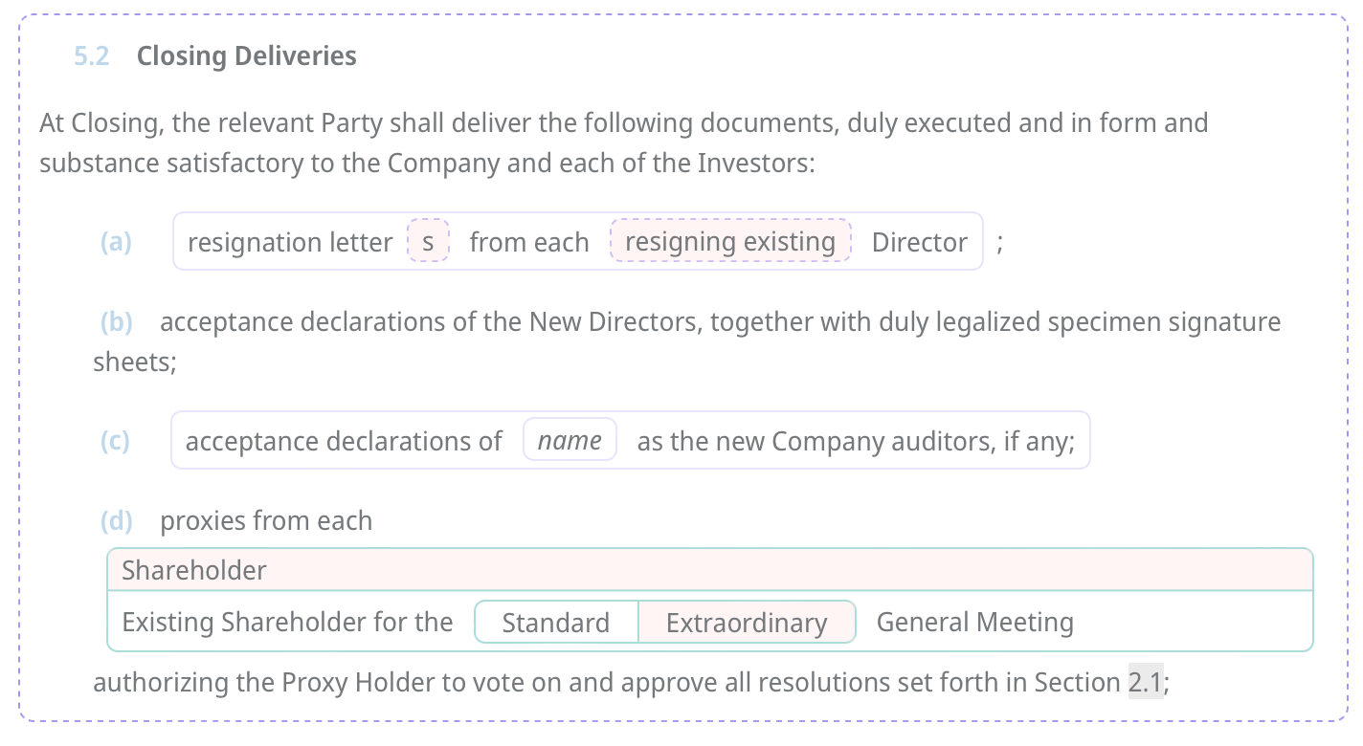Choose the "Extraordinary" meeting option
The image size is (1363, 746).
(x=746, y=623)
